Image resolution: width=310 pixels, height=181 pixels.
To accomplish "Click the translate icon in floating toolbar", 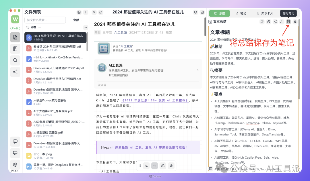I will click(x=146, y=166).
